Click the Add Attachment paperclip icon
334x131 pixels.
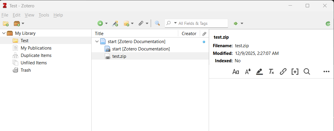(x=141, y=23)
